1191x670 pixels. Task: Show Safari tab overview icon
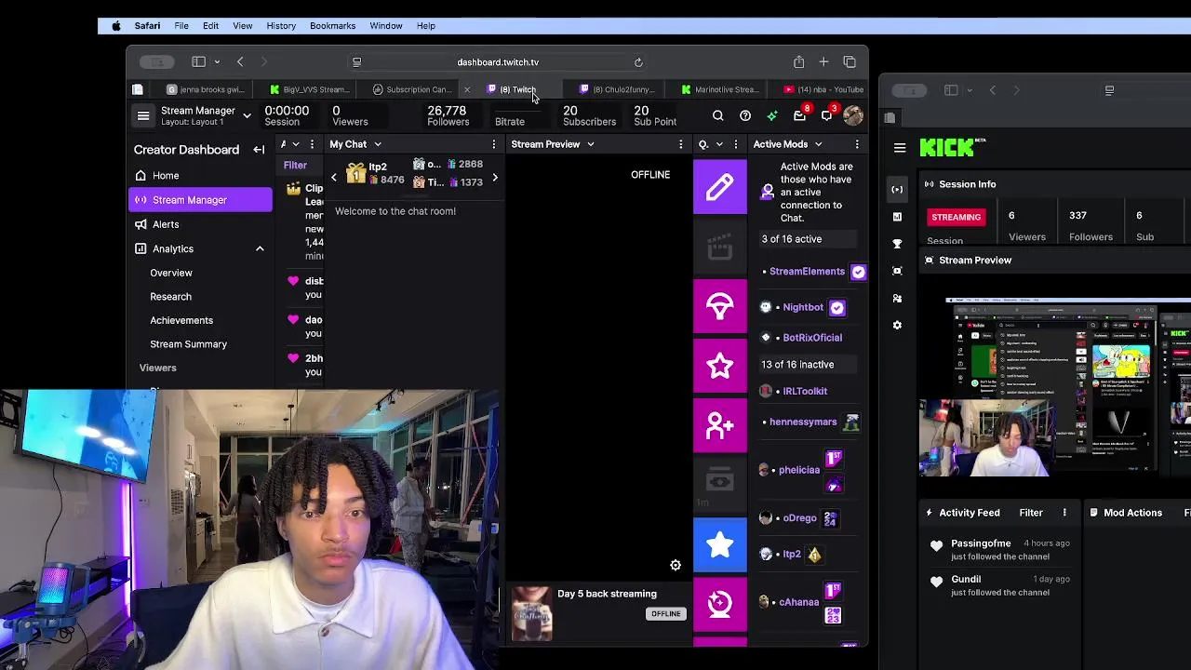[x=850, y=61]
